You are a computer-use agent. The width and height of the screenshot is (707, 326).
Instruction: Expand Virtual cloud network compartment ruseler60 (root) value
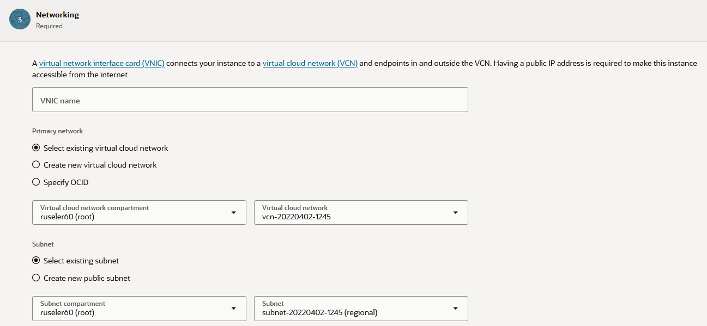click(131, 216)
